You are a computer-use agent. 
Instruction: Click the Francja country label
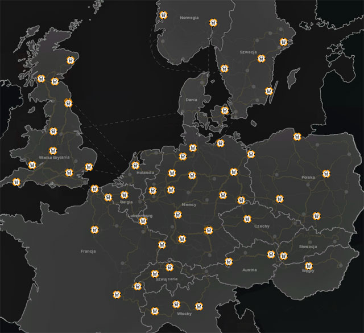[x=88, y=251]
